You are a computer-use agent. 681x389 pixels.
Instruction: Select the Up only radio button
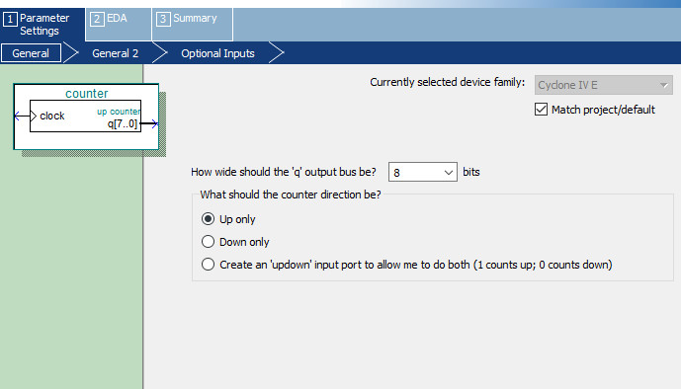coord(208,219)
